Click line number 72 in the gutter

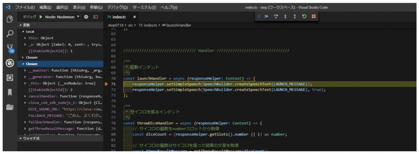point(113,90)
